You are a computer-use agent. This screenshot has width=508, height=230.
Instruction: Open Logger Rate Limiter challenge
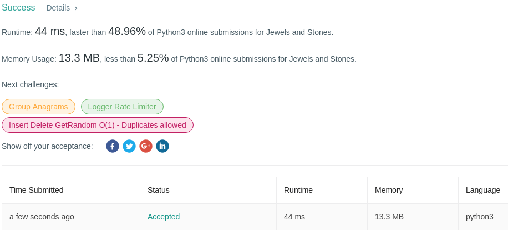tap(122, 107)
